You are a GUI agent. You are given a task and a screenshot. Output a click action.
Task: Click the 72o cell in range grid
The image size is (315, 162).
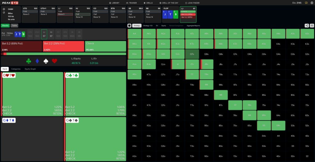[235, 156]
